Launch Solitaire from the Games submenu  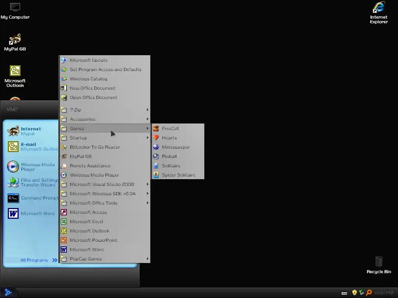(178, 166)
